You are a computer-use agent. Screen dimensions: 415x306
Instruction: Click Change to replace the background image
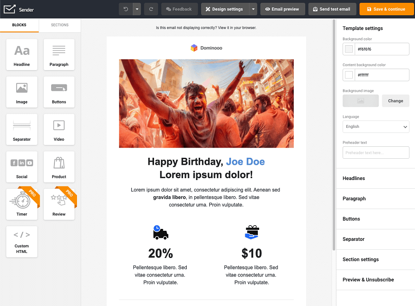tap(395, 101)
